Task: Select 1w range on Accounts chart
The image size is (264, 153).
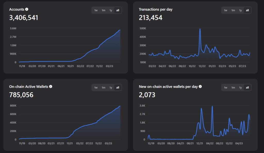Action: [96, 10]
